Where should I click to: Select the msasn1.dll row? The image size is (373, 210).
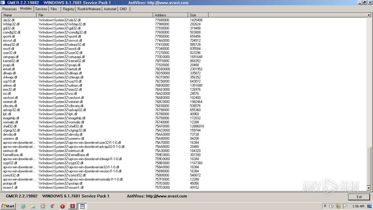(x=184, y=188)
